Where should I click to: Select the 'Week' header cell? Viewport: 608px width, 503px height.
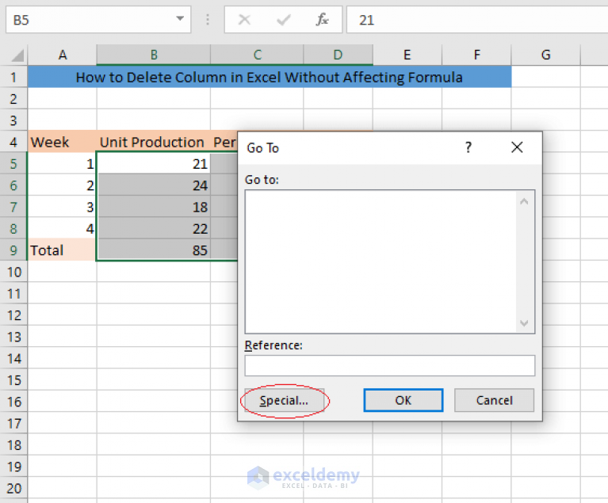[x=62, y=142]
